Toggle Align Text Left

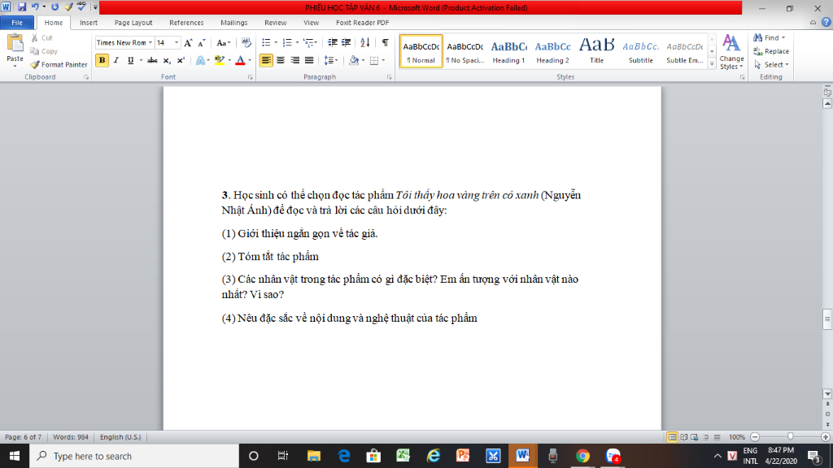[266, 60]
